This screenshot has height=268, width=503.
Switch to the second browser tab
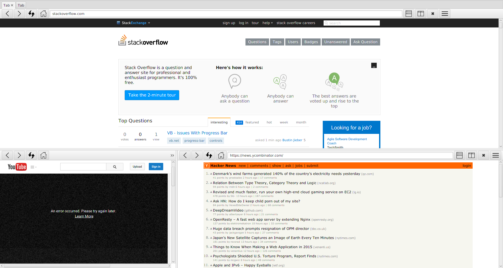pyautogui.click(x=21, y=5)
